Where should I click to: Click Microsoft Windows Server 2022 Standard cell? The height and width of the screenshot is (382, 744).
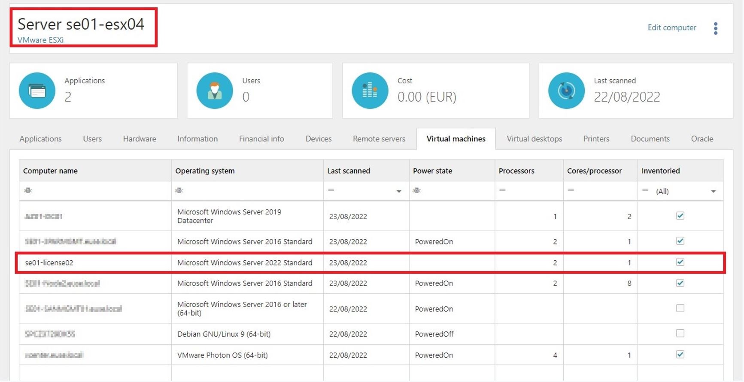click(x=245, y=263)
